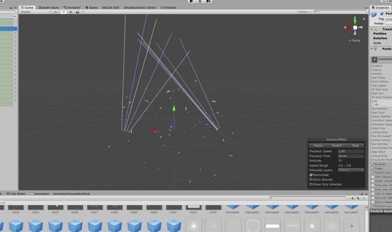Open the Gizmos dropdown
This screenshot has height=232, width=392.
304,12
